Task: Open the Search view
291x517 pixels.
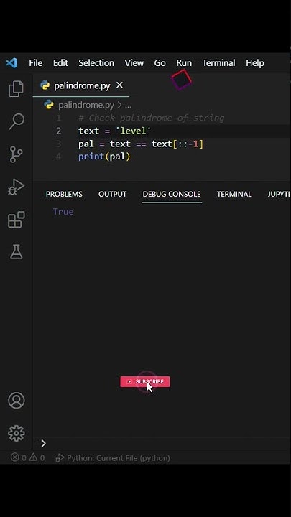Action: (16, 121)
